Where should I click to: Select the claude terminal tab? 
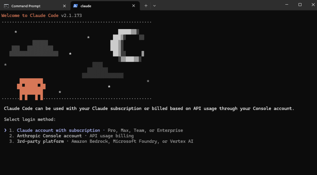pyautogui.click(x=105, y=6)
